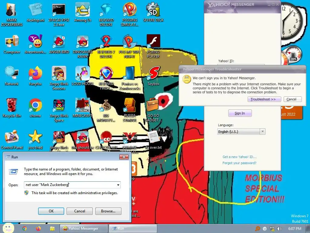Open the Control Panel icon
Screen dimensions: 310x233
click(12, 137)
